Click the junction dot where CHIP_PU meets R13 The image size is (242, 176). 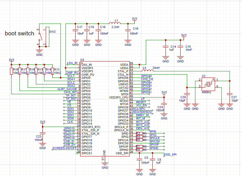point(61,78)
